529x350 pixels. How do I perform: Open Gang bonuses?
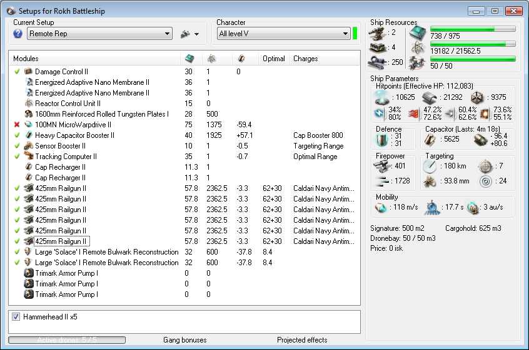pyautogui.click(x=184, y=340)
